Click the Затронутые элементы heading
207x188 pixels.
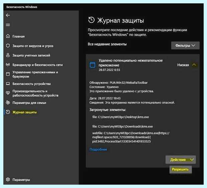point(108,110)
